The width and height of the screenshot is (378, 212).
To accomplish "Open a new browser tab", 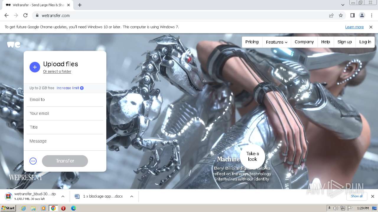I will [x=80, y=5].
